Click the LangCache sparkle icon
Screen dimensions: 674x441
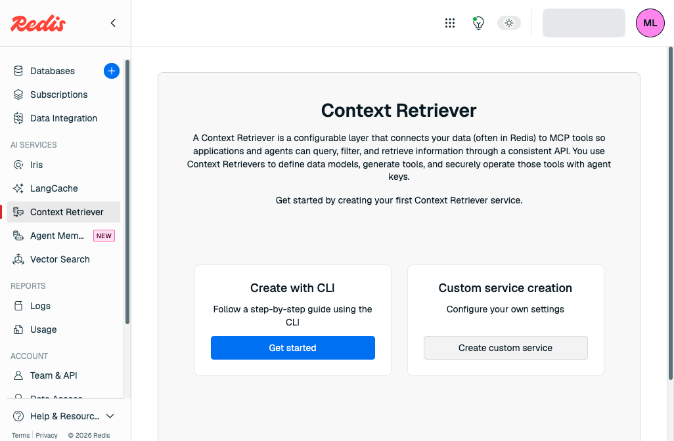(x=18, y=188)
